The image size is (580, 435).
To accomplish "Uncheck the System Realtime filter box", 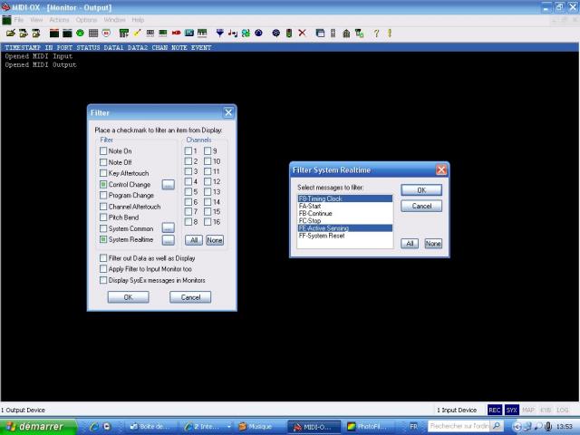I will pyautogui.click(x=103, y=239).
